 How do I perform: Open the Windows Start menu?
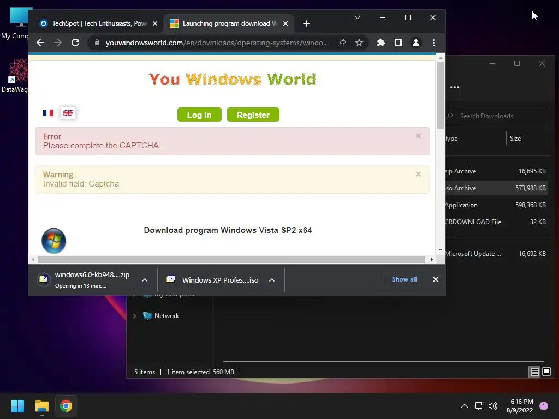point(17,406)
